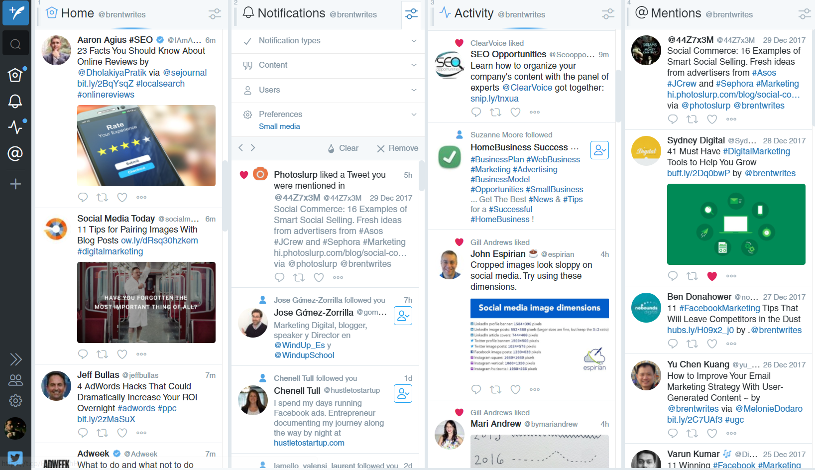The image size is (815, 470).
Task: Open more options on the John Espirian tweet
Action: (x=535, y=389)
